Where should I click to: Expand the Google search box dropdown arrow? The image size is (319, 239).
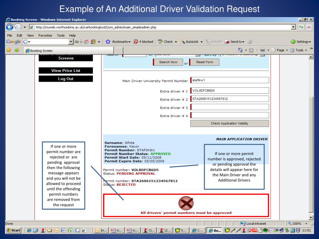[x=71, y=42]
